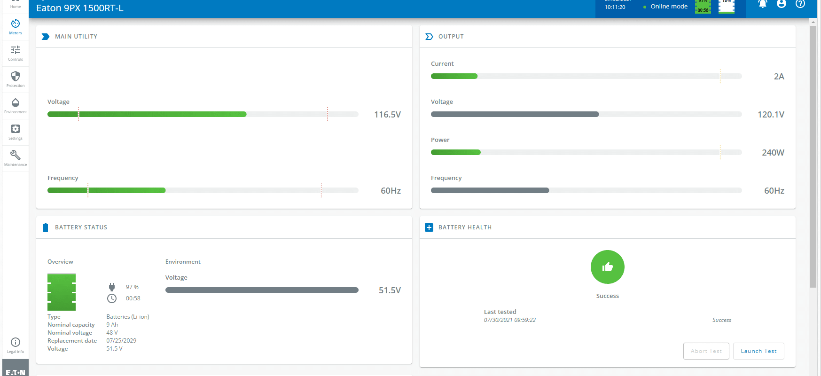Click the header output load indicator
The image size is (821, 376).
point(727,7)
